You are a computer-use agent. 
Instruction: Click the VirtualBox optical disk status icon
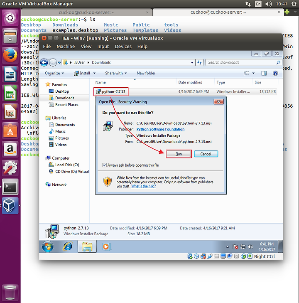coord(196,256)
